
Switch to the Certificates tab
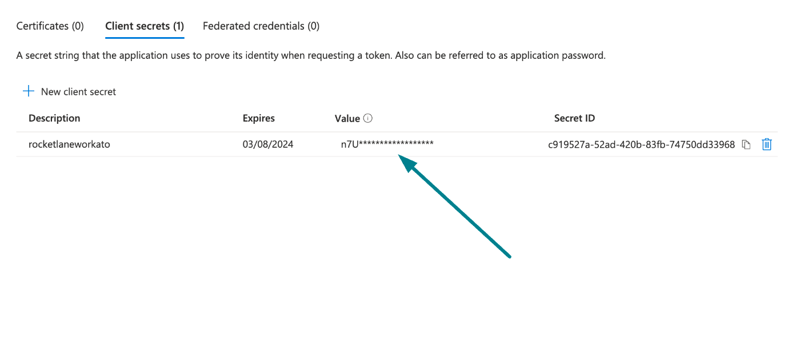point(50,26)
